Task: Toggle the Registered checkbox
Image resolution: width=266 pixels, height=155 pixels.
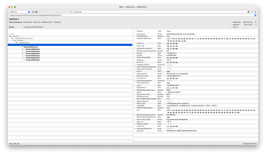Action: coord(231,22)
